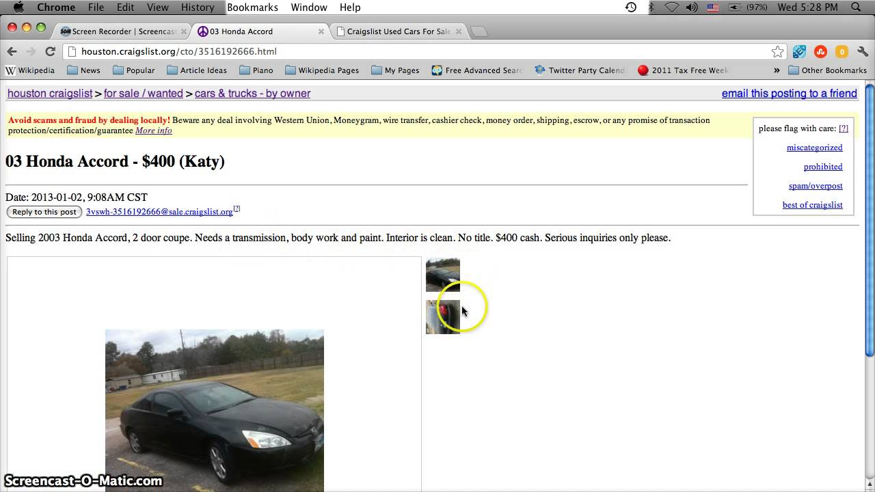The width and height of the screenshot is (875, 492).
Task: Click the battery status indicator
Action: click(748, 7)
